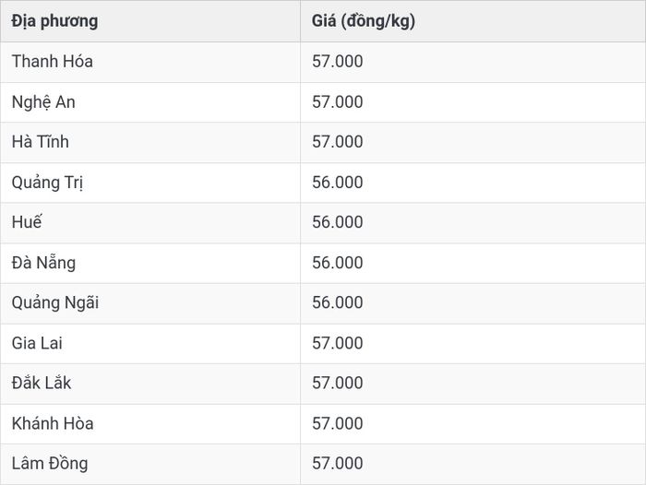Screen dimensions: 646x485
Task: Select the Đà Nẵng cell
Action: click(x=150, y=263)
